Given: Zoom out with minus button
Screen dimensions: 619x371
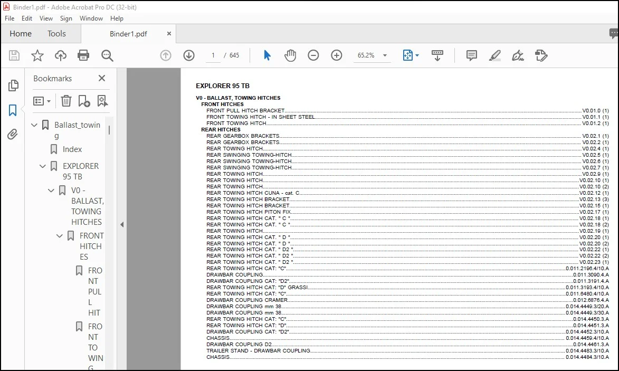Looking at the screenshot, I should (x=313, y=55).
